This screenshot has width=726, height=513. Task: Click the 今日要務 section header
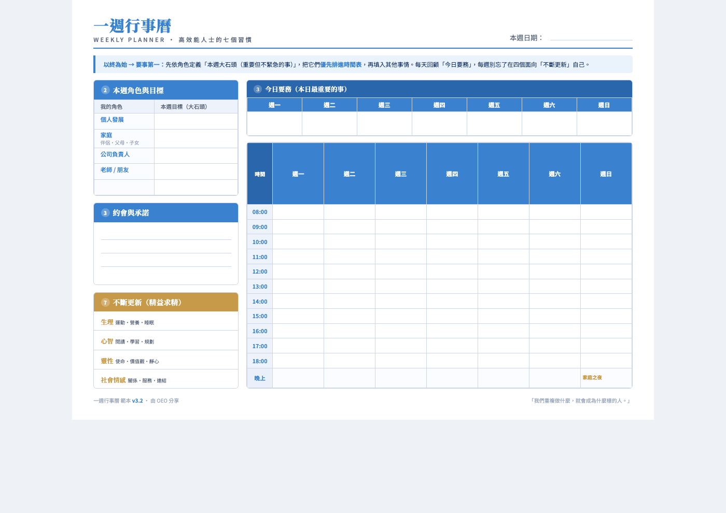click(x=439, y=89)
